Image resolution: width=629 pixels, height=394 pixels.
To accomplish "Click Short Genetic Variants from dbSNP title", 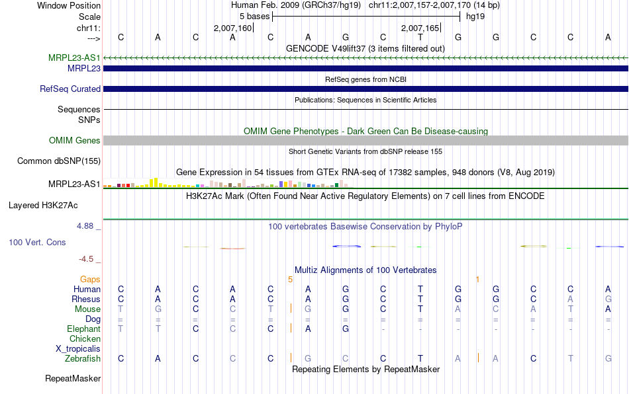I will 365,152.
